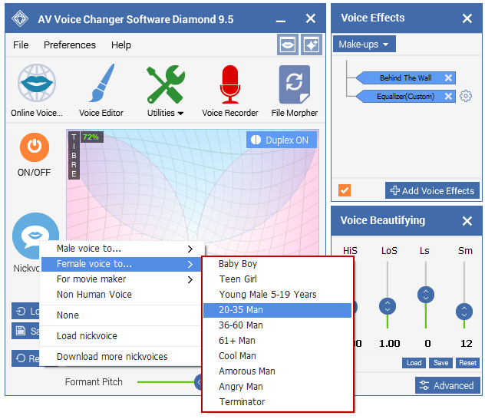This screenshot has height=419, width=485.
Task: Open the Online Voice lips icon
Action: (x=36, y=85)
